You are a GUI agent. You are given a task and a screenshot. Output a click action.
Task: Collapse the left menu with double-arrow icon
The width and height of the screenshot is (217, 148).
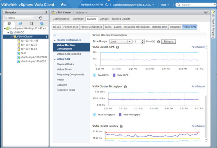54,35
